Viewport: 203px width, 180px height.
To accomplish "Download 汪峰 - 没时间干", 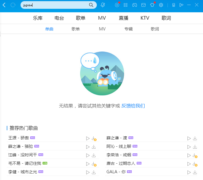I will (94, 155).
